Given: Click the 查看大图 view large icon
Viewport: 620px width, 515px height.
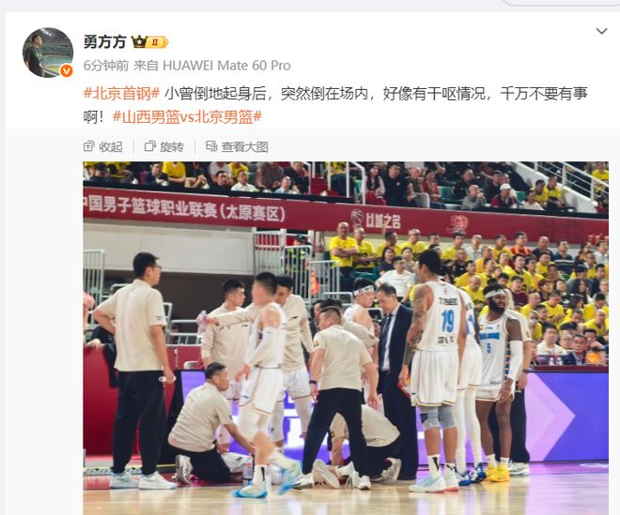Looking at the screenshot, I should 211,146.
